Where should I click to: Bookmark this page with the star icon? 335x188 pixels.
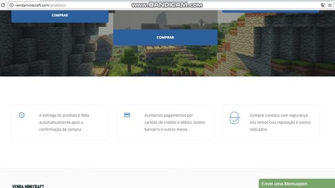(330, 5)
